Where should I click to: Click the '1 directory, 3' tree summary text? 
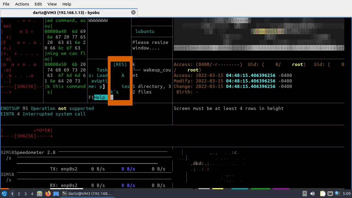[x=152, y=86]
